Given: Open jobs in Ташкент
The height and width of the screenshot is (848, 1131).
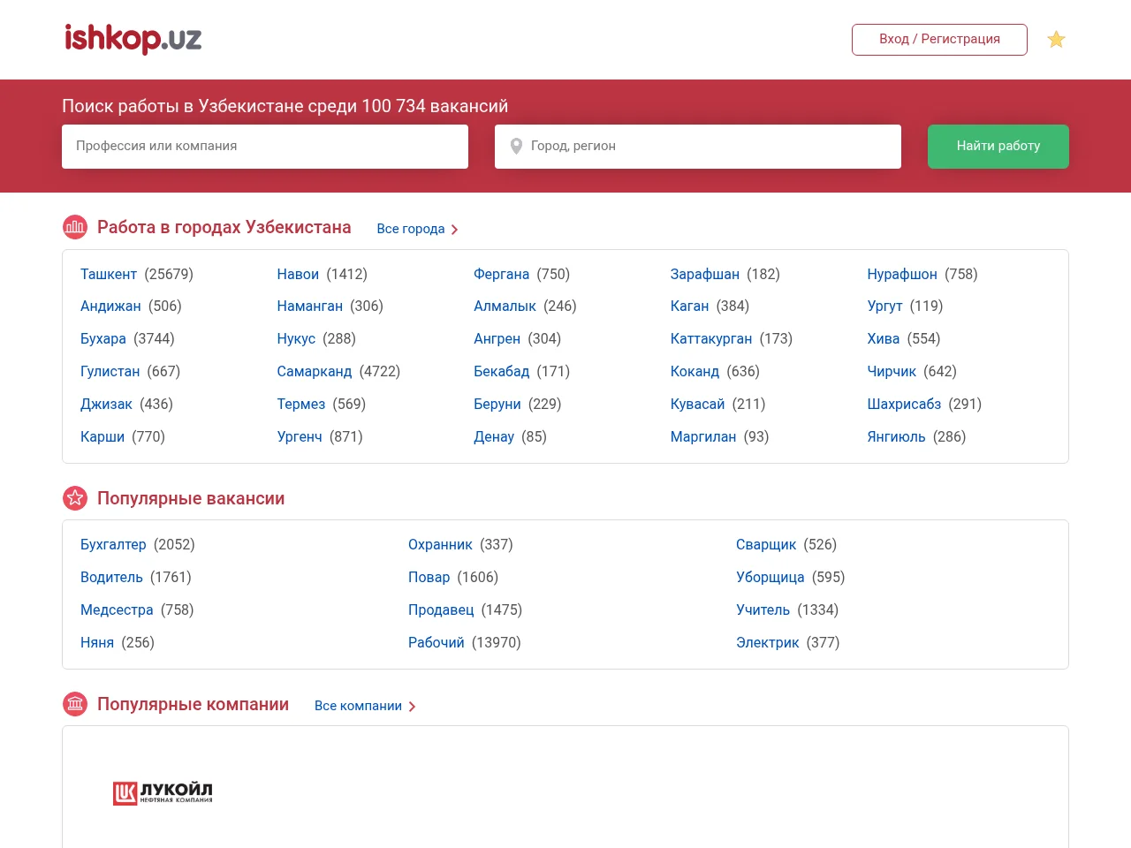Looking at the screenshot, I should 109,274.
